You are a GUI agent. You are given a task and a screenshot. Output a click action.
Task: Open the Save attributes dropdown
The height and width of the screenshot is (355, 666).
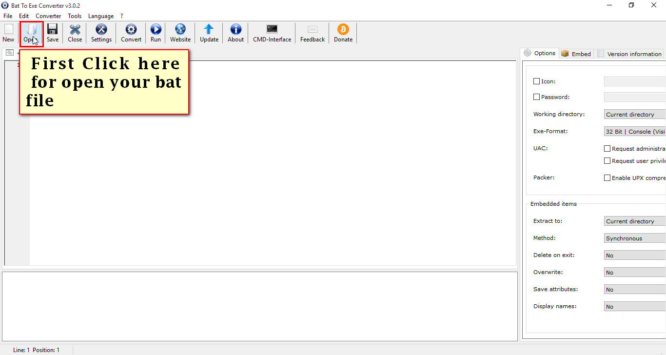click(x=635, y=290)
